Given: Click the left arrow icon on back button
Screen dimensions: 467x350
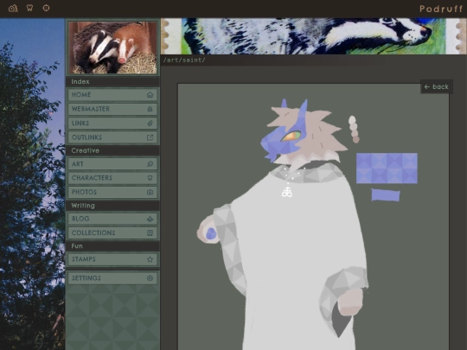Looking at the screenshot, I should 427,87.
